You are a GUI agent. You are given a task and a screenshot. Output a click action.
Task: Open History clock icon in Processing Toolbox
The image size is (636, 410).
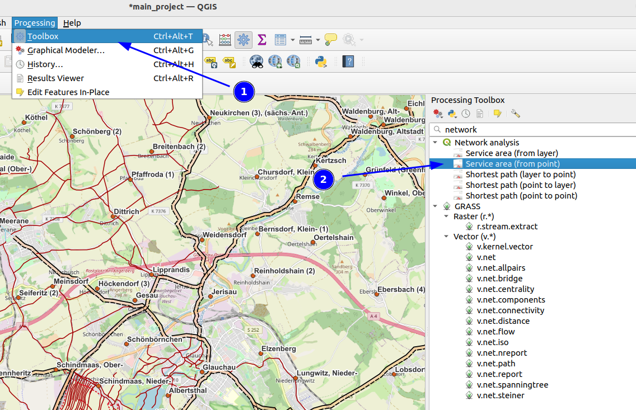point(466,114)
